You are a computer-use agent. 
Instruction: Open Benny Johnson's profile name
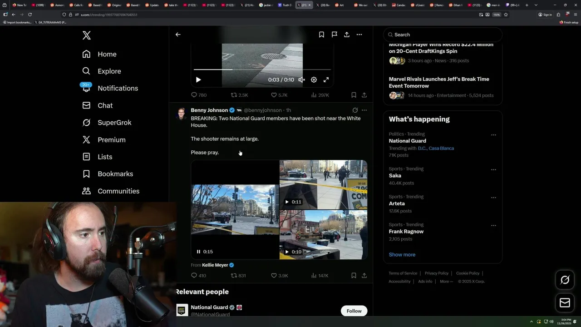tap(209, 110)
